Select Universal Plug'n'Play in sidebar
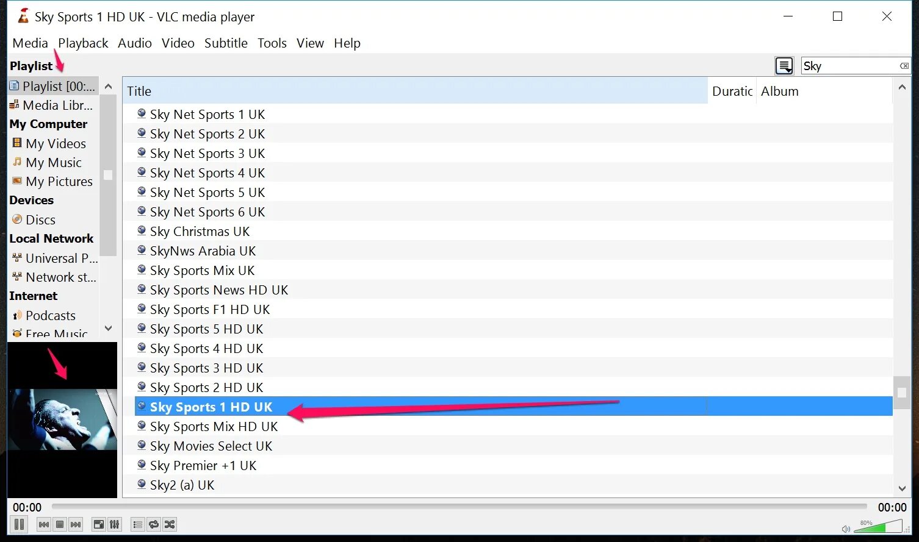Viewport: 919px width, 542px height. pyautogui.click(x=53, y=258)
